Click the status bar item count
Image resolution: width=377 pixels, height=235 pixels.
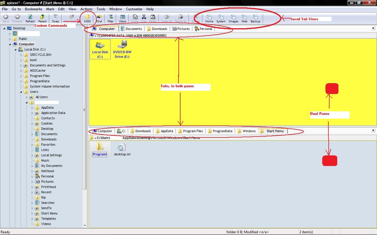[306, 232]
